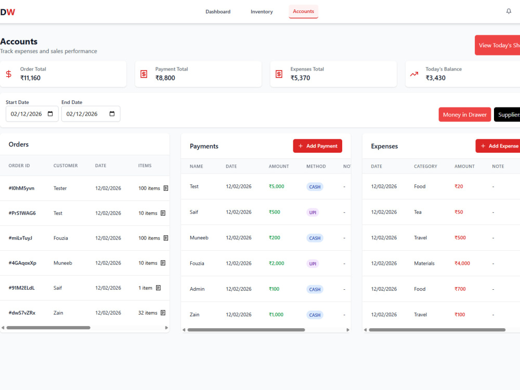This screenshot has height=390, width=520.
Task: View order details icon for #miLvTuyJ
Action: click(166, 238)
